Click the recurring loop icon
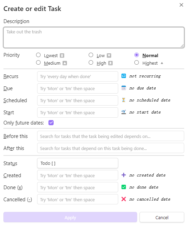The width and height of the screenshot is (189, 225). (123, 76)
